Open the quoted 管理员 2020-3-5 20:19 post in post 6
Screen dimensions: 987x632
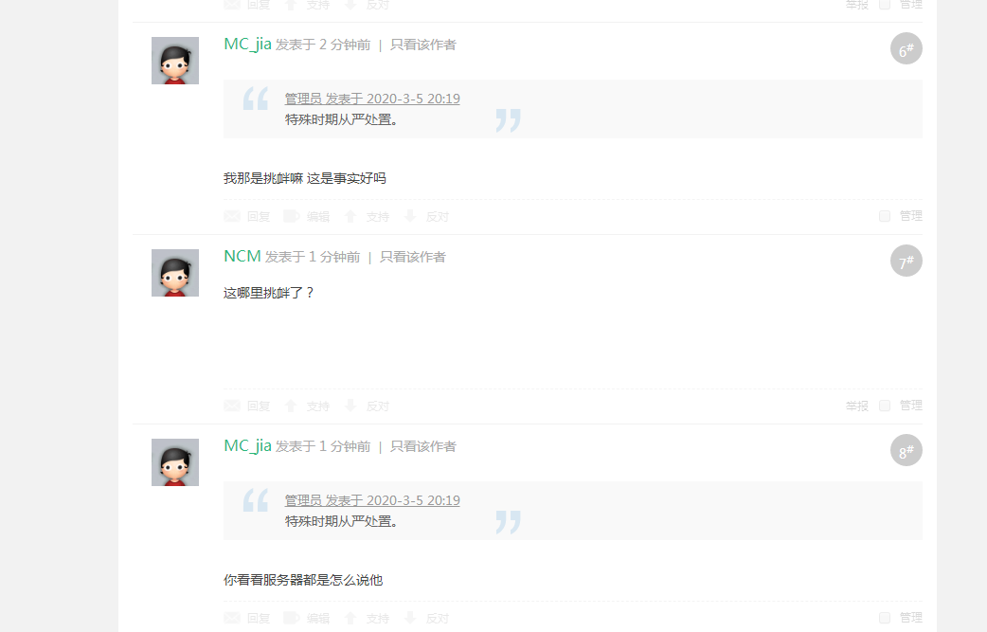tap(372, 99)
